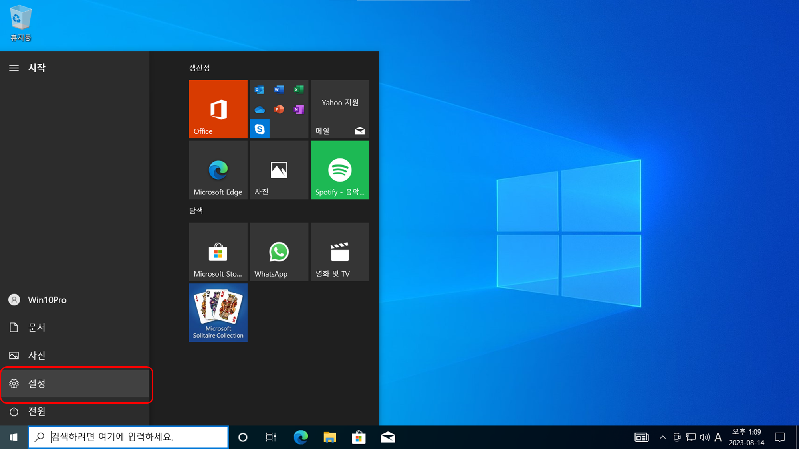Screen dimensions: 799x449
Task: Open the Yahoo Mail tile
Action: 340,109
